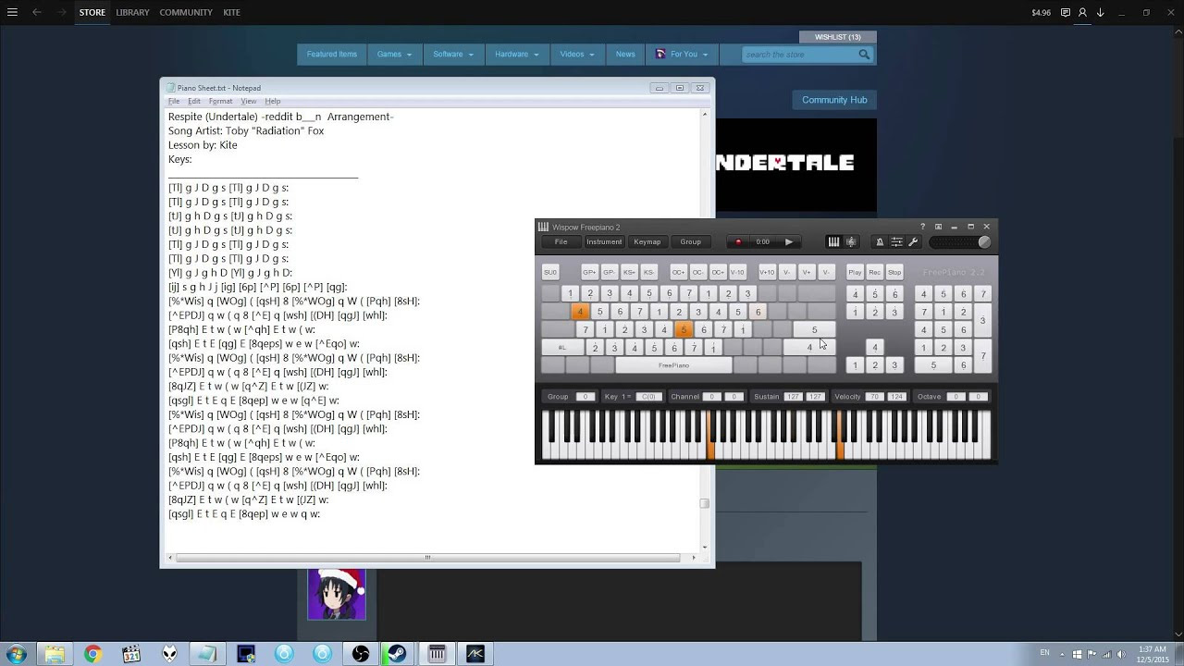This screenshot has height=666, width=1184.
Task: Click the highlighted orange 5 key
Action: pyautogui.click(x=684, y=329)
